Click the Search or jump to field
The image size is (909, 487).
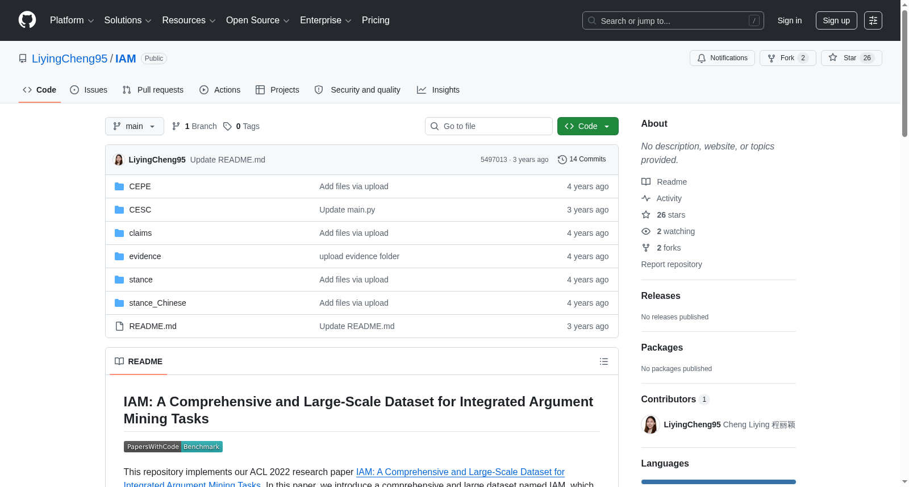[x=673, y=20]
